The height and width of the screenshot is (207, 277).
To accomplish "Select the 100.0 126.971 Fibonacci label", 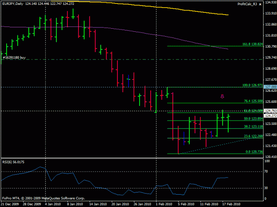I will [253, 85].
